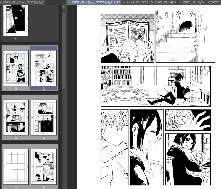Click the page manager scroll-up arrow
221x189 pixels.
pos(64,7)
